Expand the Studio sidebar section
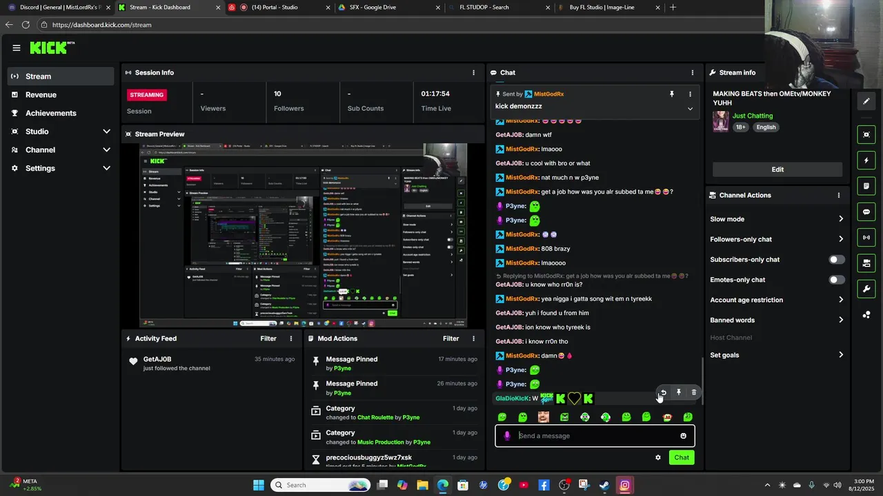The image size is (883, 496). coord(106,132)
